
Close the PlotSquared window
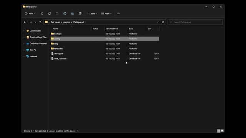(221, 7)
